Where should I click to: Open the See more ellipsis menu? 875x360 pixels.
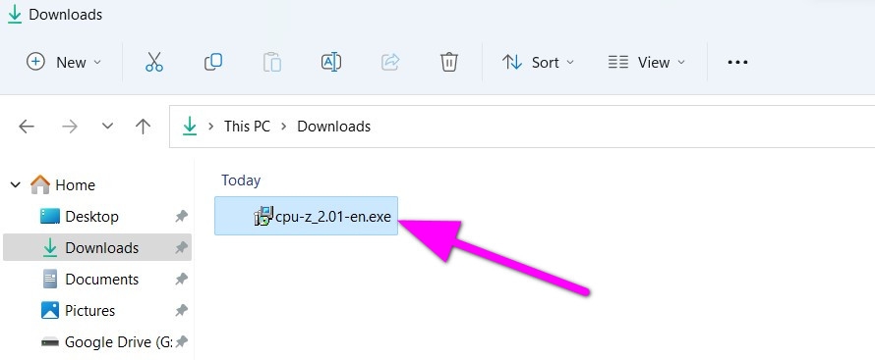[x=737, y=62]
